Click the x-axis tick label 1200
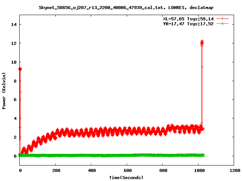Viewport: 242px width, 181px height. tap(235, 170)
